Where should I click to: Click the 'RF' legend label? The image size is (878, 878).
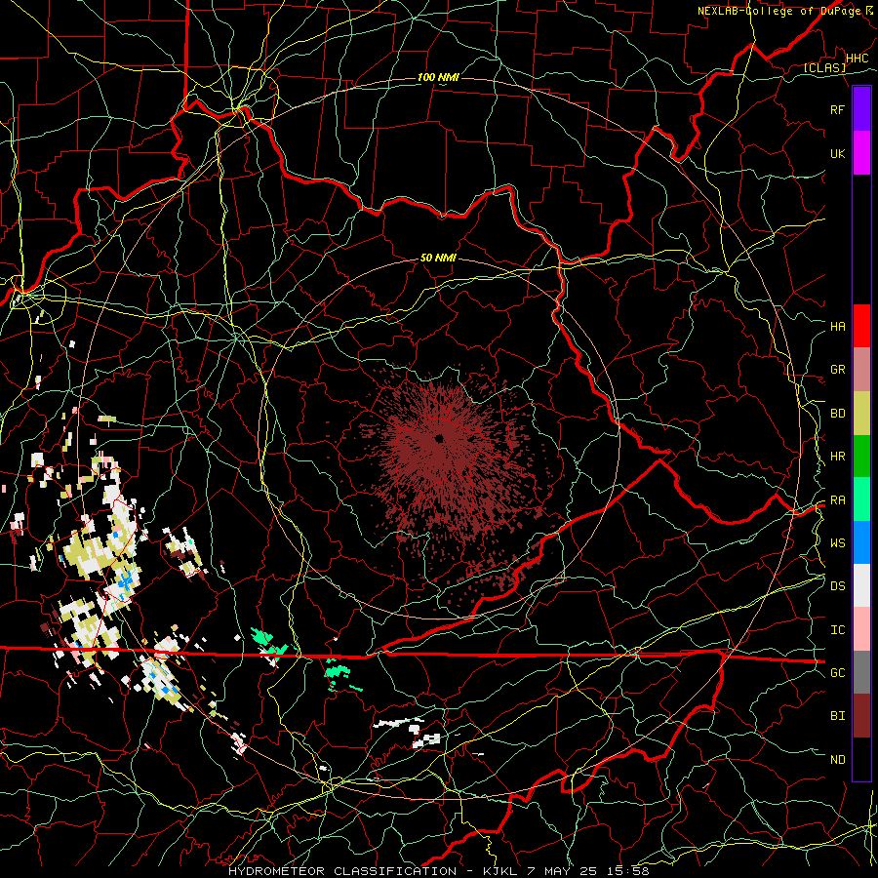pos(837,109)
